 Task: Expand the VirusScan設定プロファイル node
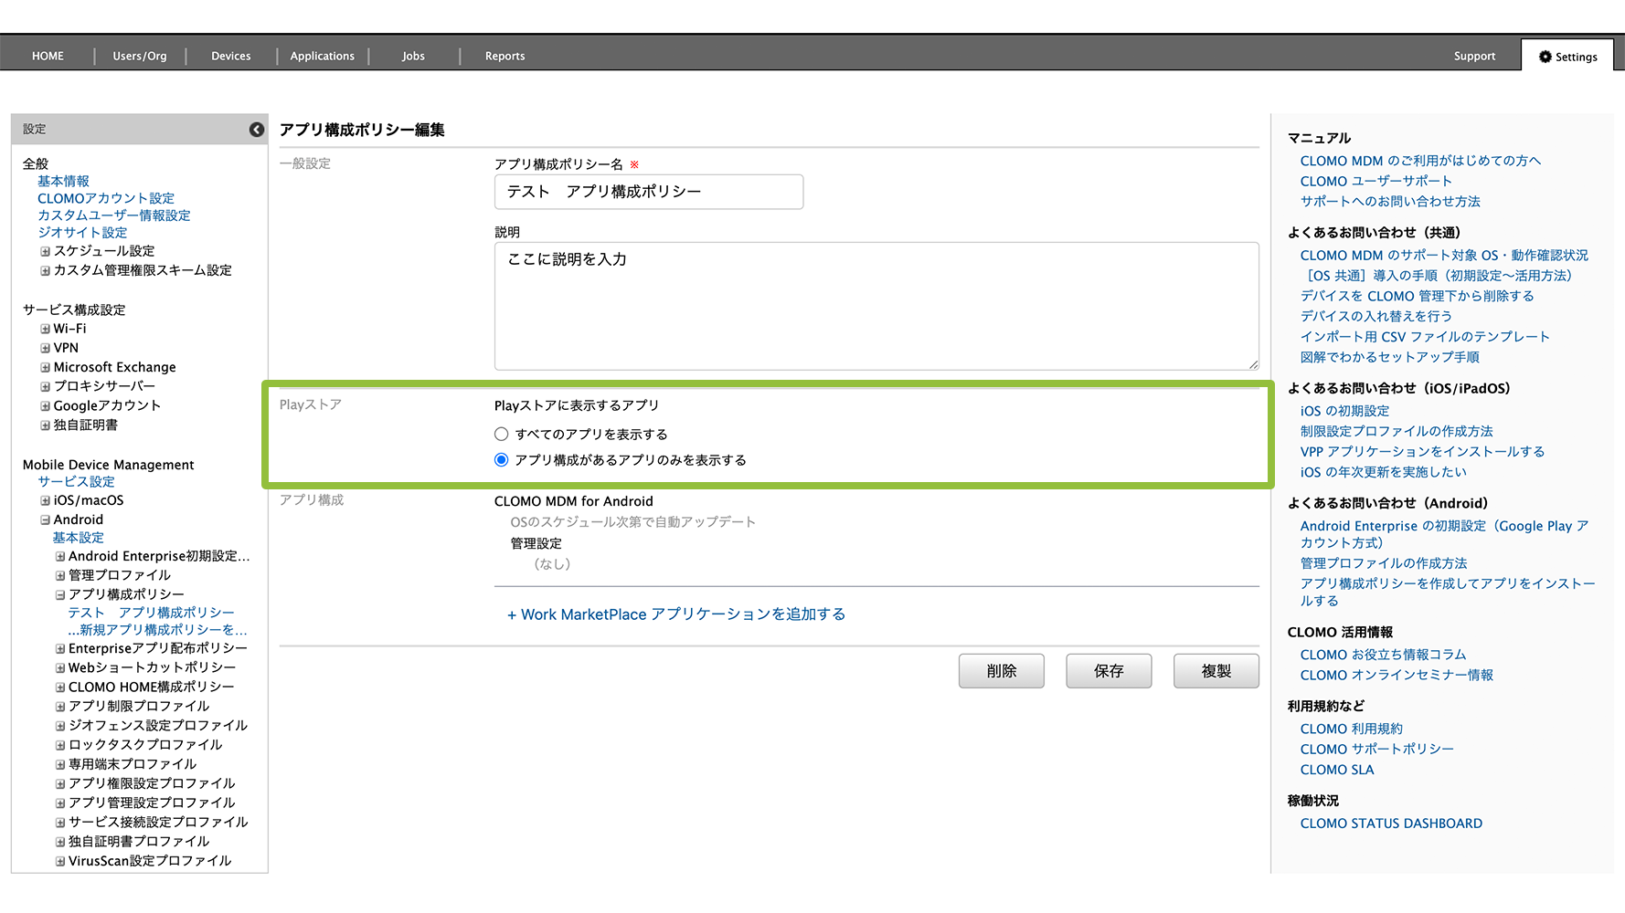(60, 861)
